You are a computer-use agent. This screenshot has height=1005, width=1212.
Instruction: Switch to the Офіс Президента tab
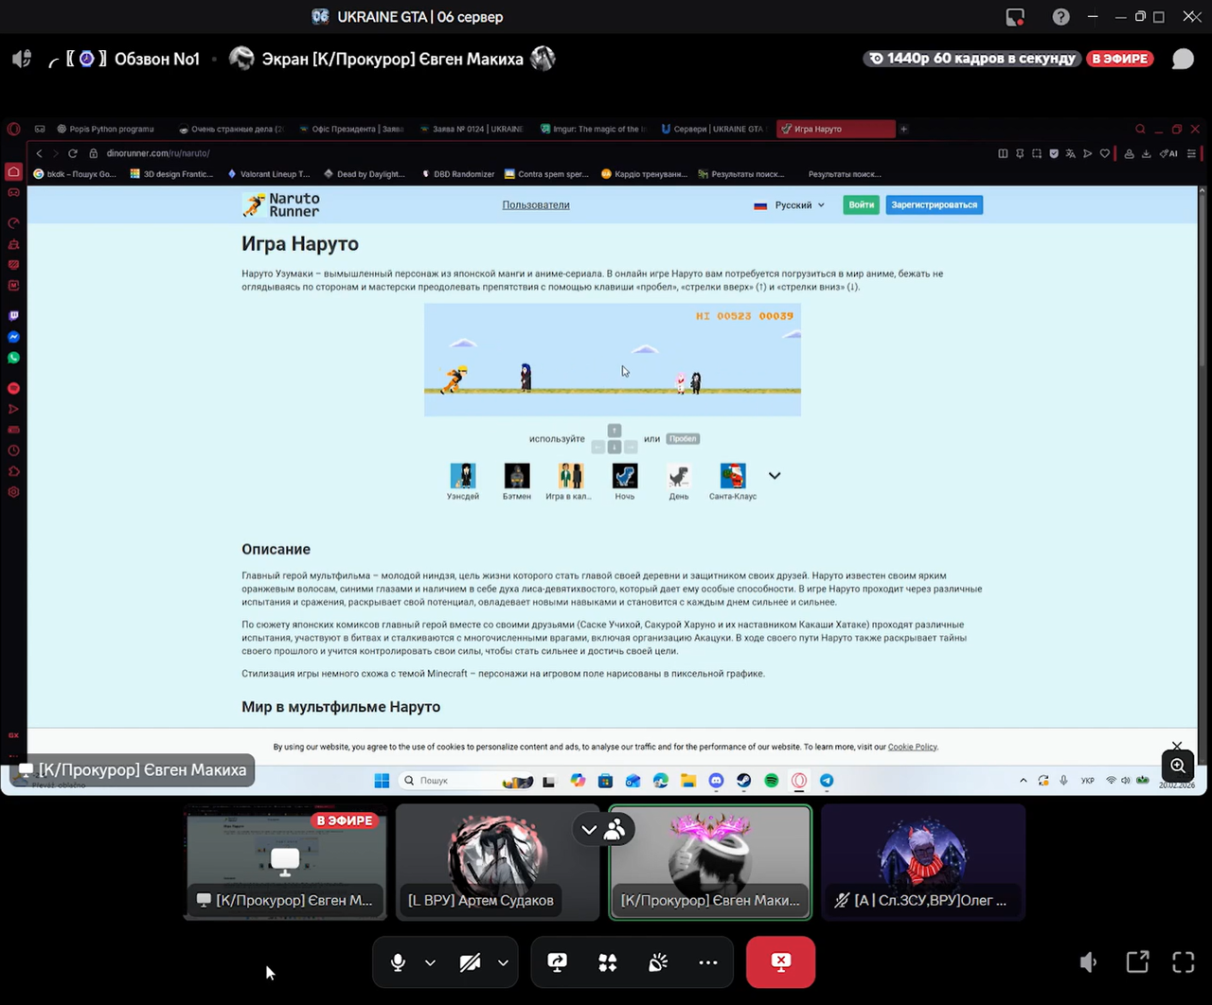(x=351, y=129)
